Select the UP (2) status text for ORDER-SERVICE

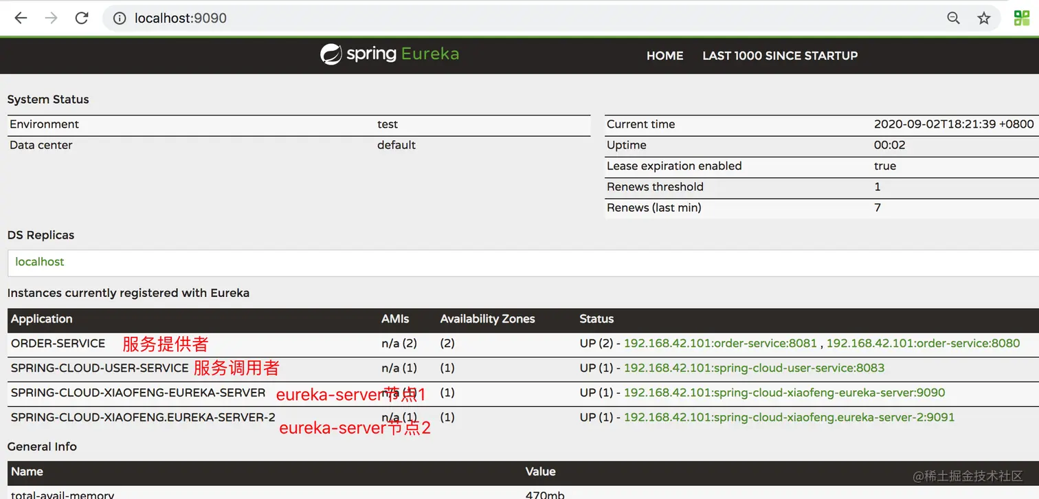click(596, 343)
